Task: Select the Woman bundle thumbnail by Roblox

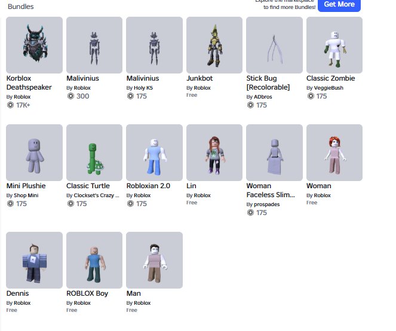Action: pyautogui.click(x=334, y=152)
